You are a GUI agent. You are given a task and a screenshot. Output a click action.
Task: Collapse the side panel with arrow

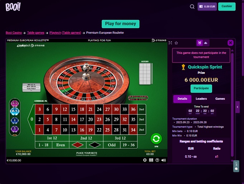tap(238, 107)
